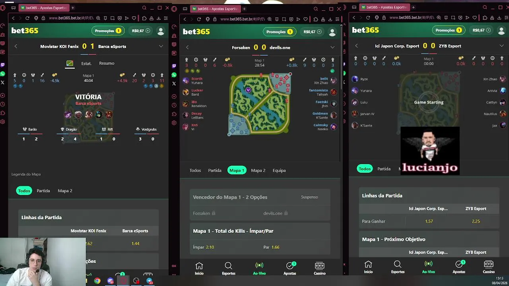
Task: Open X icon in left window sidebar
Action: pyautogui.click(x=3, y=83)
